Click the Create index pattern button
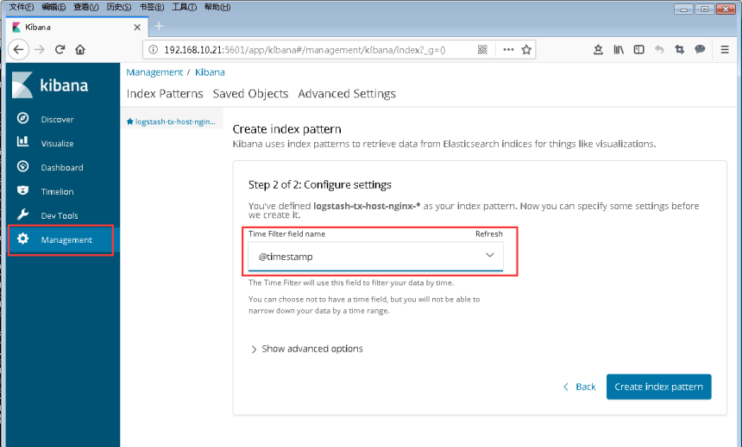Image resolution: width=742 pixels, height=447 pixels. (x=658, y=387)
